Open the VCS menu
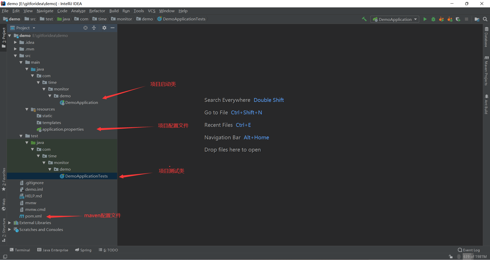490x260 pixels. tap(152, 11)
